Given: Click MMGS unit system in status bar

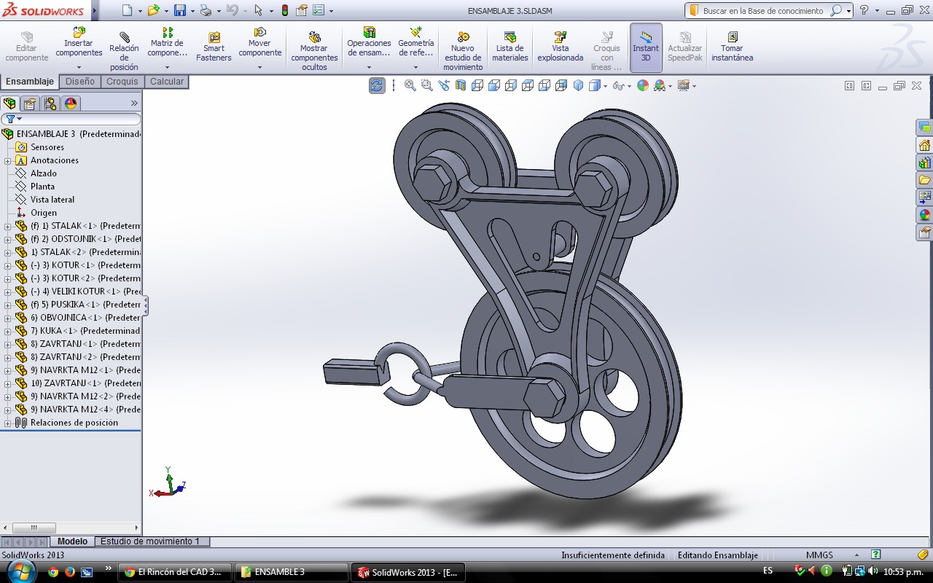Looking at the screenshot, I should click(x=819, y=555).
